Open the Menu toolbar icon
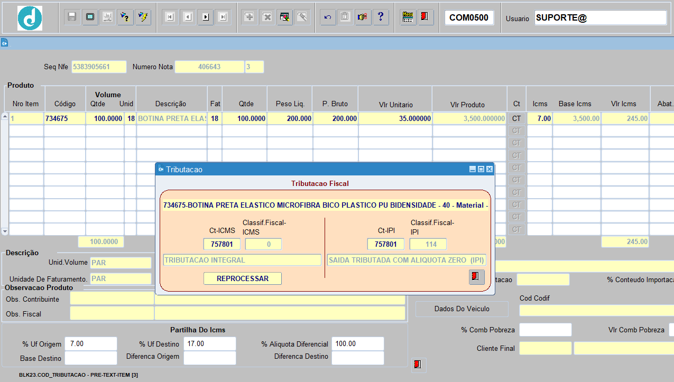The height and width of the screenshot is (382, 674). pyautogui.click(x=408, y=17)
